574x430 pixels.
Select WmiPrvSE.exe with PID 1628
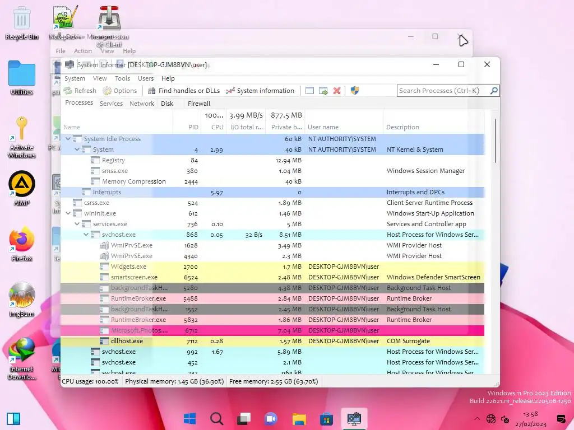tap(272, 245)
